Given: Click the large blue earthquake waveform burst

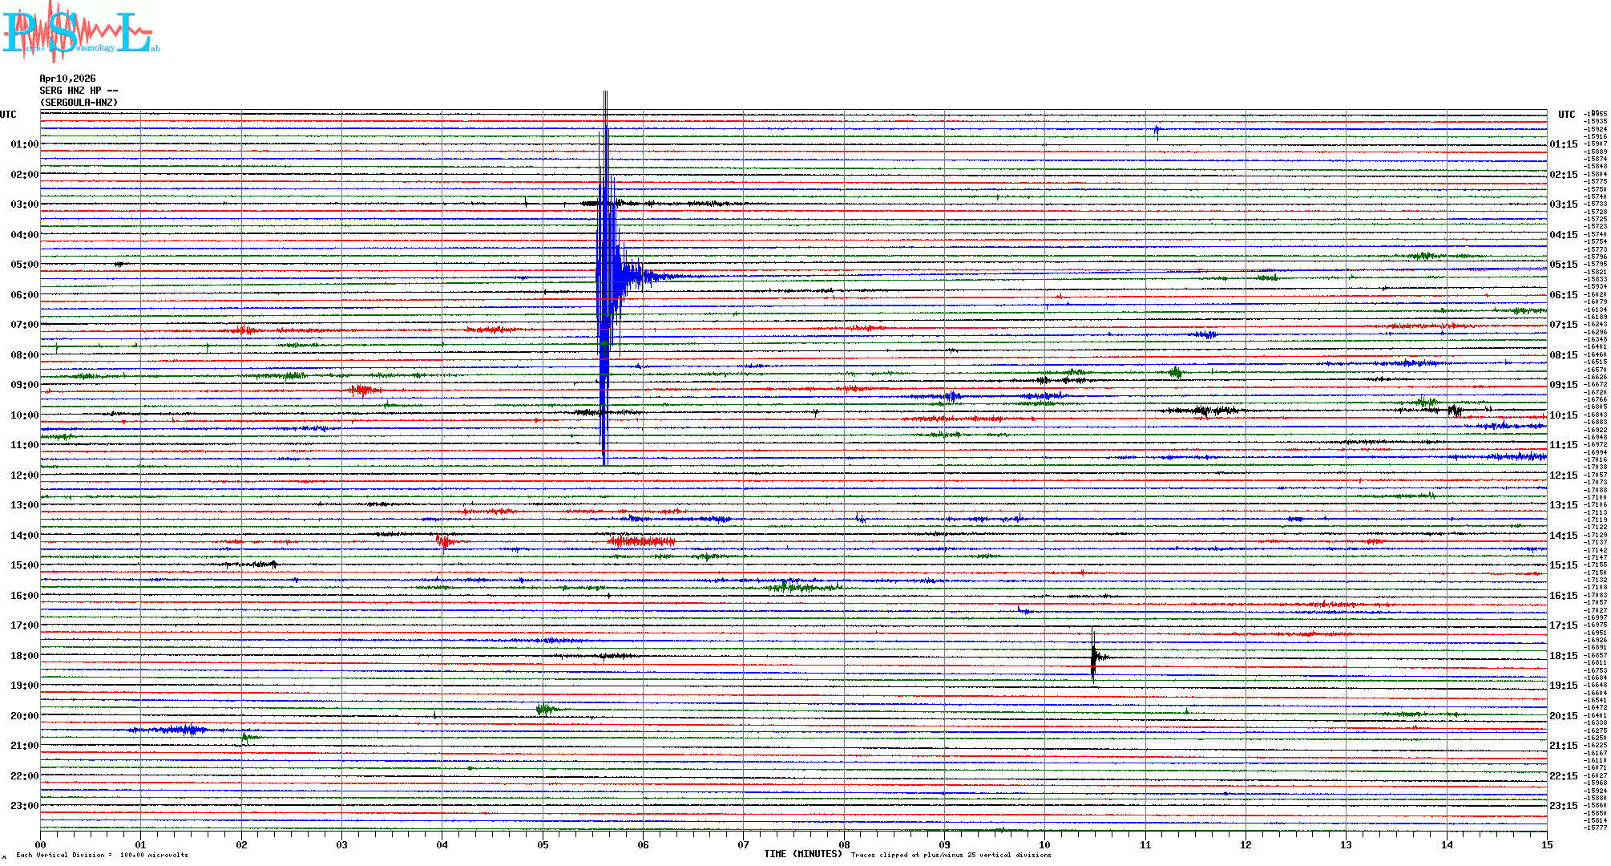Looking at the screenshot, I should click(607, 277).
